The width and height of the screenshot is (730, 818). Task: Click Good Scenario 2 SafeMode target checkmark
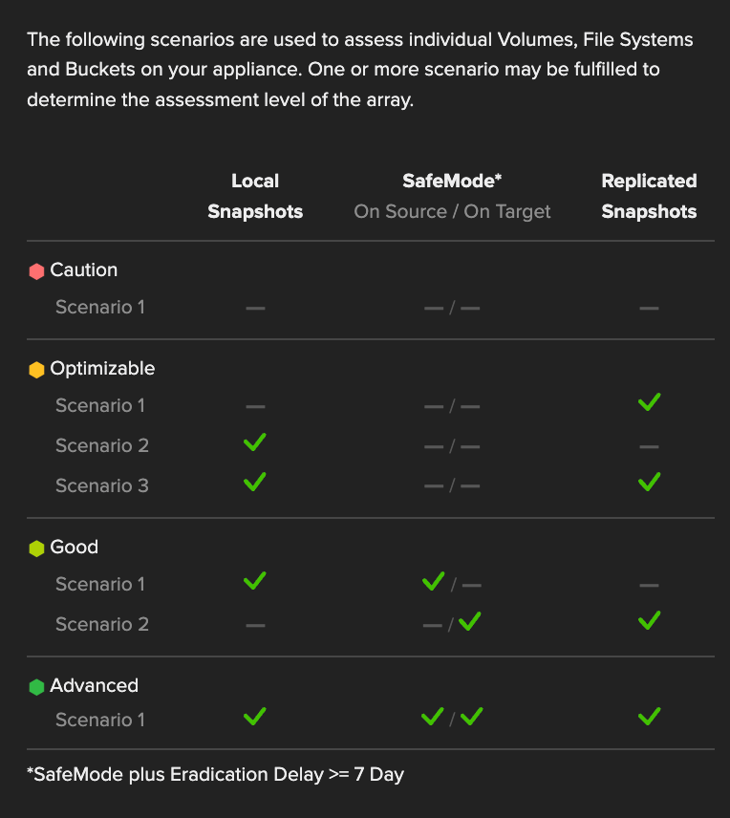coord(469,621)
